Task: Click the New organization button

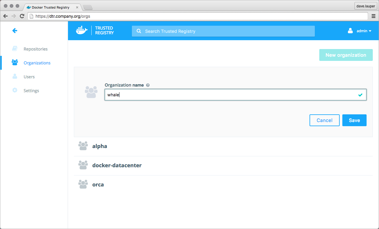Action: (x=346, y=55)
